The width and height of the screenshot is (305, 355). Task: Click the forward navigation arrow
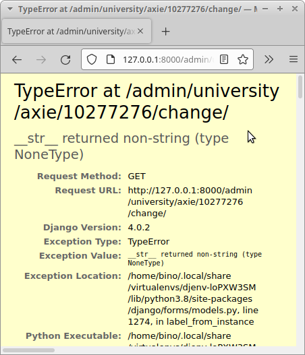pyautogui.click(x=41, y=60)
